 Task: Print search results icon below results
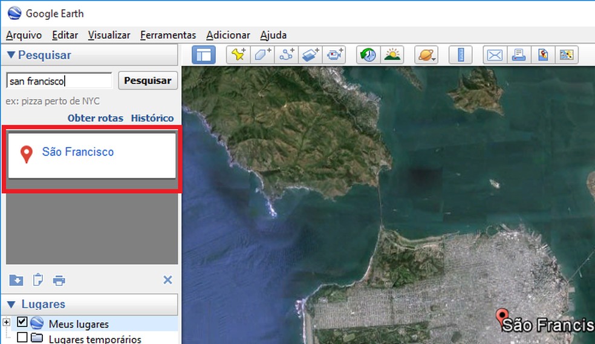click(59, 281)
